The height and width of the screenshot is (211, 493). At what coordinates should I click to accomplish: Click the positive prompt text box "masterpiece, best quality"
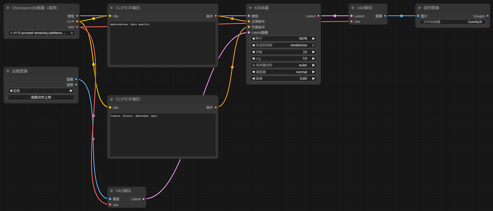163,43
